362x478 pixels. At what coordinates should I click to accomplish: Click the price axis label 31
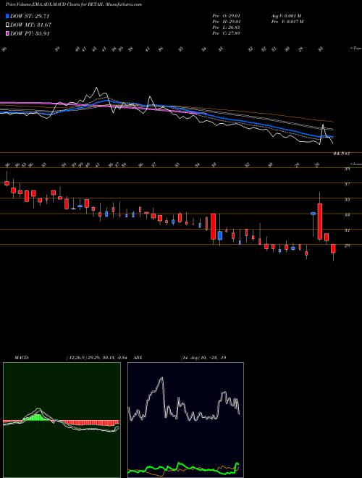pos(347,230)
